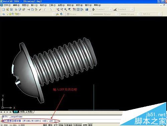
Task: Expand the layer control dropdown
Action: click(54, 14)
